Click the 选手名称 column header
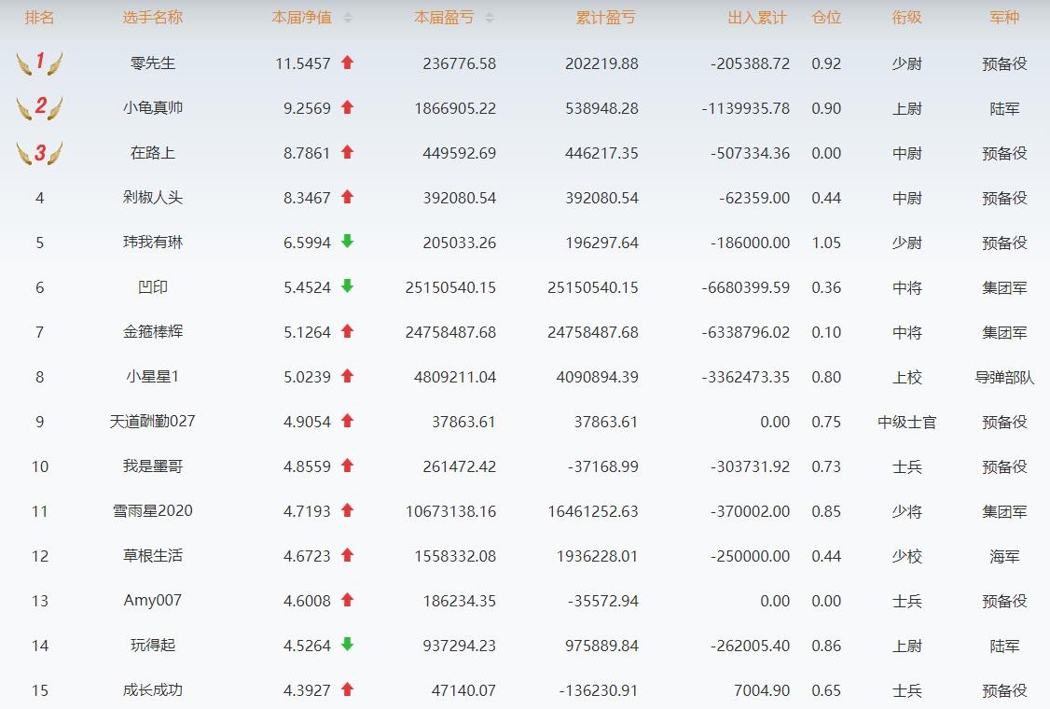This screenshot has width=1050, height=709. [x=153, y=18]
